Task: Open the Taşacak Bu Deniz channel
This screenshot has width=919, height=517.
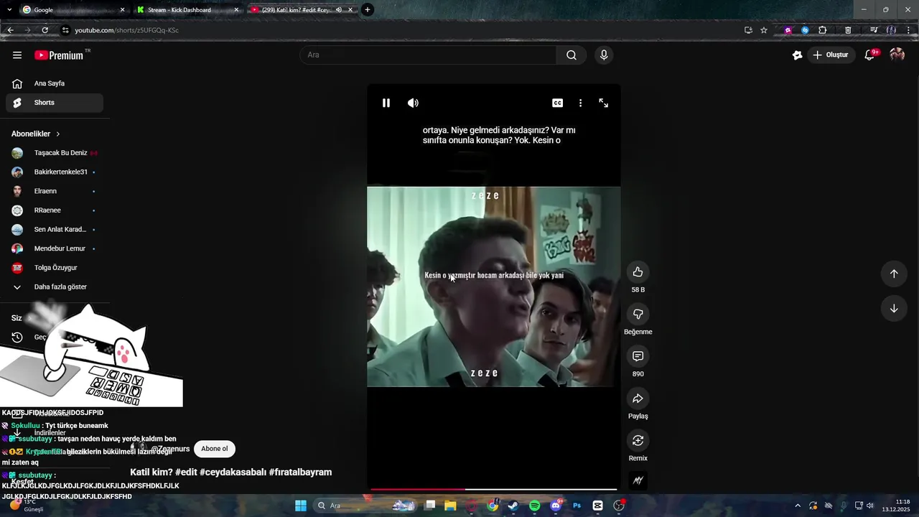Action: pyautogui.click(x=55, y=153)
